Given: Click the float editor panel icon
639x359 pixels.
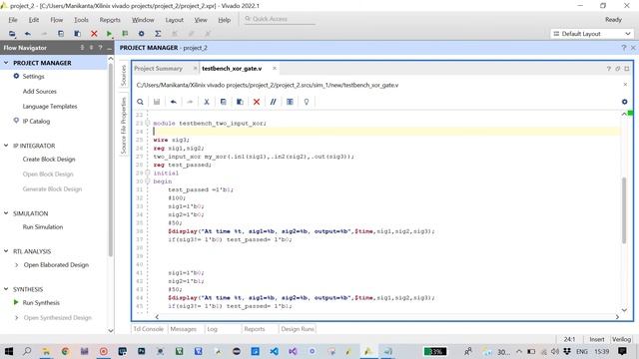Looking at the screenshot, I should pos(618,69).
